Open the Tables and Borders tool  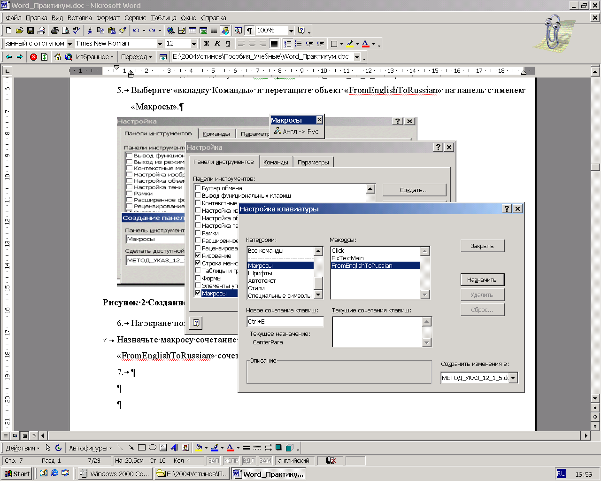[x=182, y=31]
